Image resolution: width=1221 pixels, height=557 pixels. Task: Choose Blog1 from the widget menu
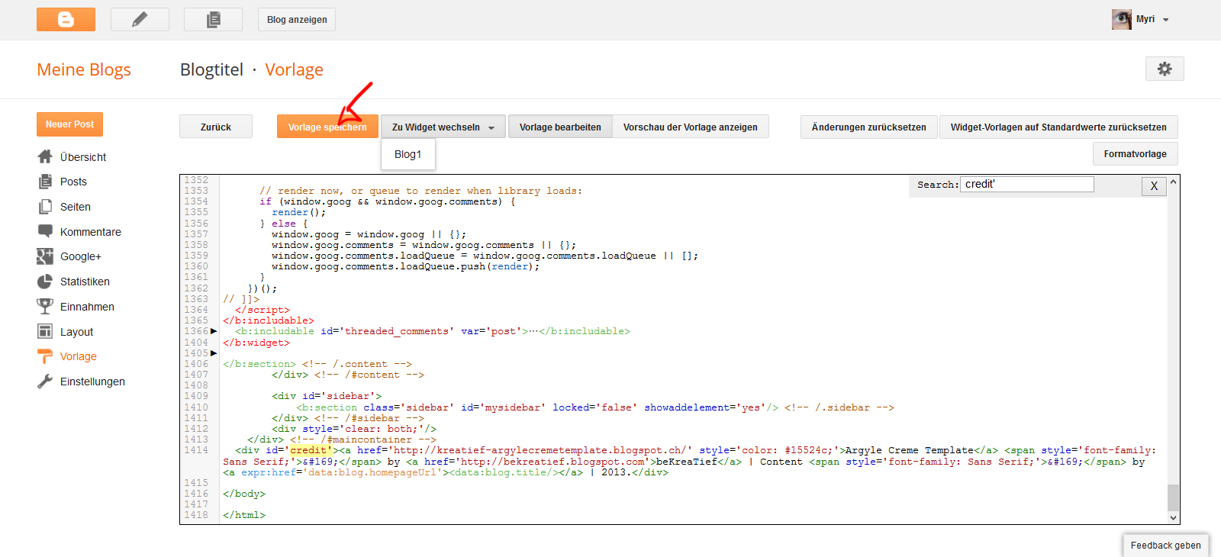pos(408,154)
